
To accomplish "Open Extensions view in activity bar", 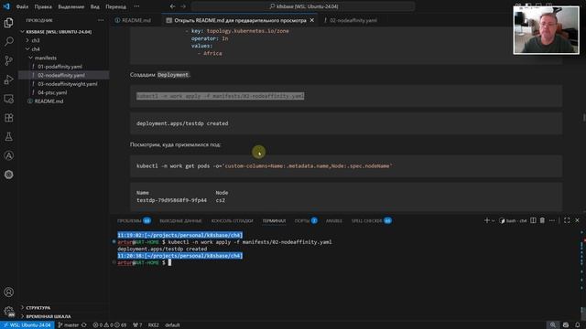I will click(x=8, y=118).
